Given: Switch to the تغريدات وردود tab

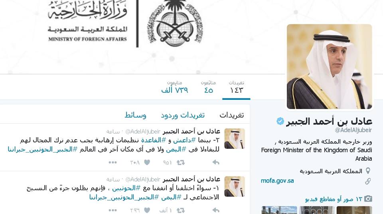Looking at the screenshot, I should tap(183, 115).
